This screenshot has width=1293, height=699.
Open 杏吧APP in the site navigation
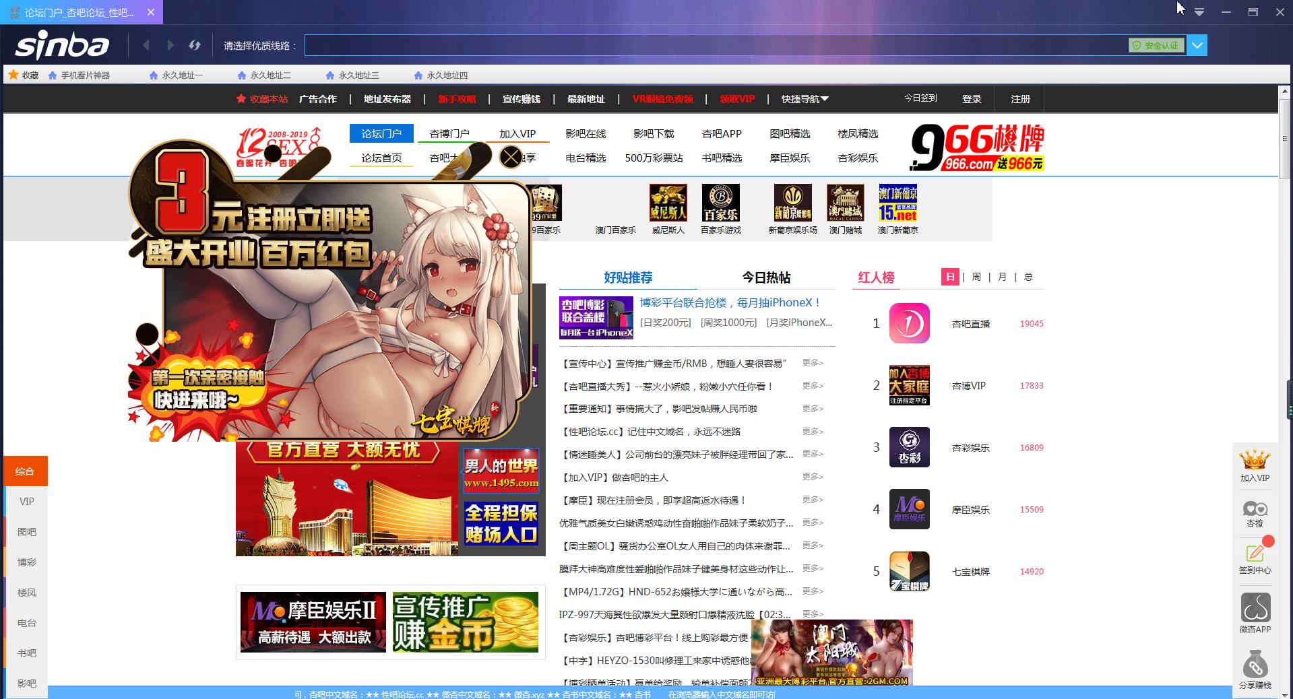pos(722,133)
